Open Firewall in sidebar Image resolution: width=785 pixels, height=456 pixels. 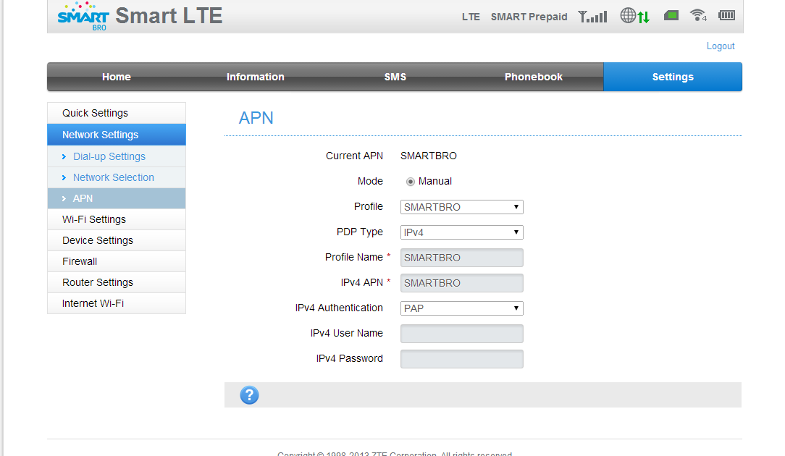117,261
